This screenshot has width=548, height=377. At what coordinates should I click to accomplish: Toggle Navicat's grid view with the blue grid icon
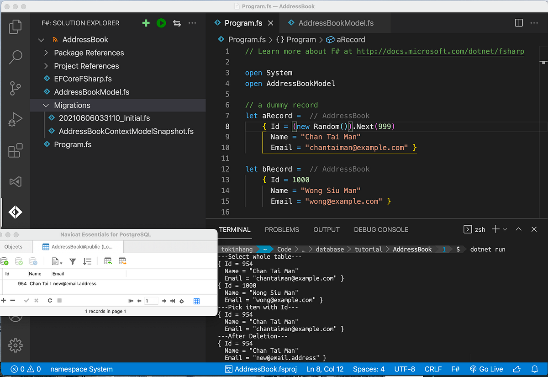click(x=197, y=301)
